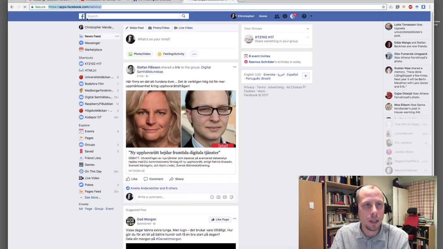This screenshot has height=249, width=443.
Task: Collapse the Your Groups panel arrow
Action: 308,29
